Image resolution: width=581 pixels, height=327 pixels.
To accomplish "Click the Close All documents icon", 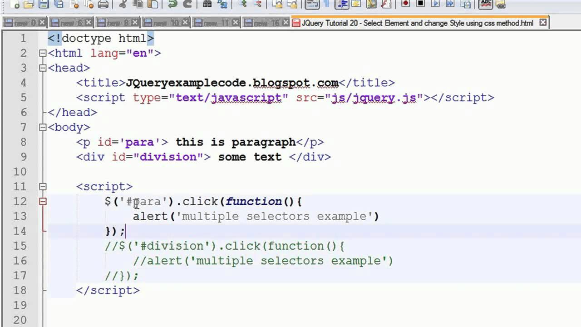I will tap(89, 4).
